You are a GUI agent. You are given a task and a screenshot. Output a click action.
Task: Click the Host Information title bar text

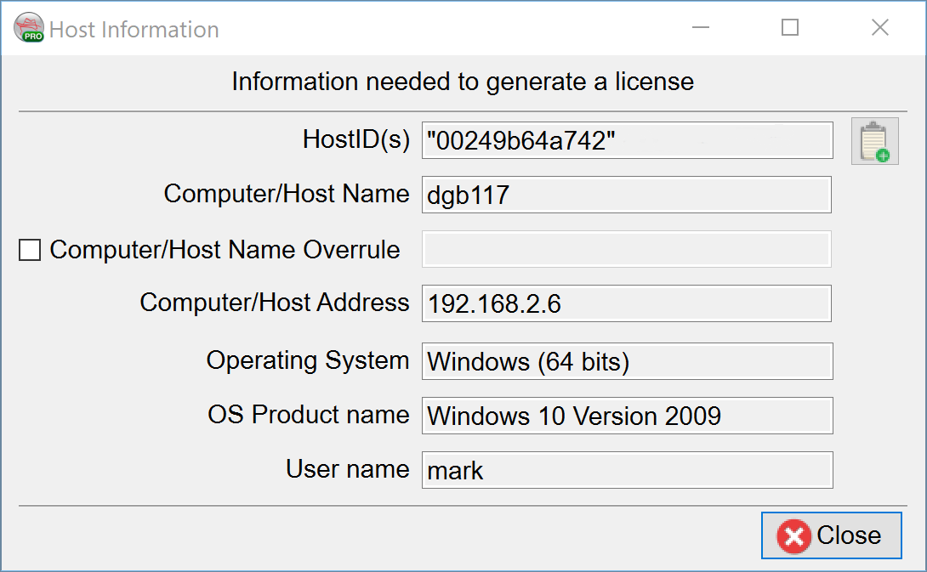(x=134, y=30)
